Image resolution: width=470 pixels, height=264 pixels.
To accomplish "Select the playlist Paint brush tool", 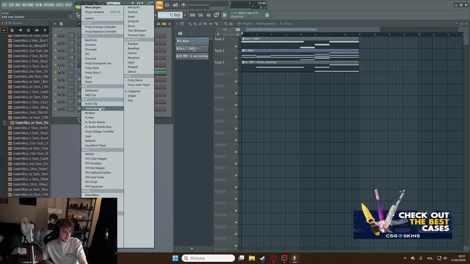I will [x=195, y=24].
